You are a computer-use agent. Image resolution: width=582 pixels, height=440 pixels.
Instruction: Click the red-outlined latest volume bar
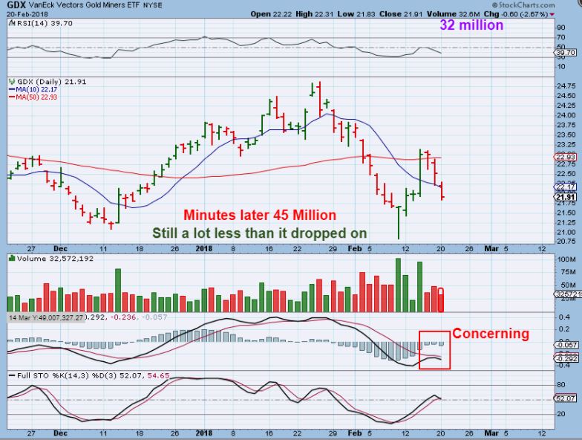click(441, 300)
